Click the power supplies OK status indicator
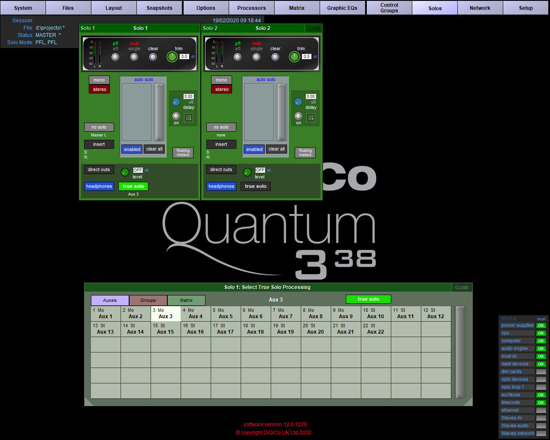Image resolution: width=550 pixels, height=440 pixels. 541,325
